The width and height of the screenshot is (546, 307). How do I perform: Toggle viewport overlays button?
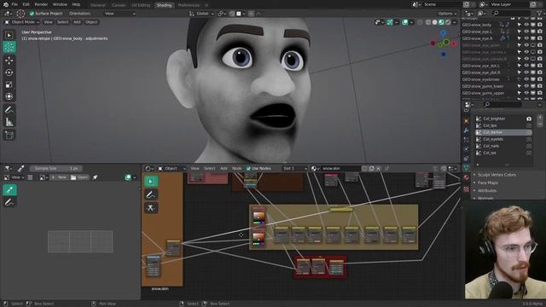click(x=405, y=22)
